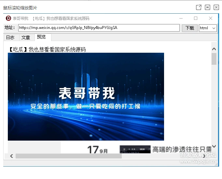Click the dark thumbnail beside 高端的渗透
The height and width of the screenshot is (179, 222).
coord(135,149)
